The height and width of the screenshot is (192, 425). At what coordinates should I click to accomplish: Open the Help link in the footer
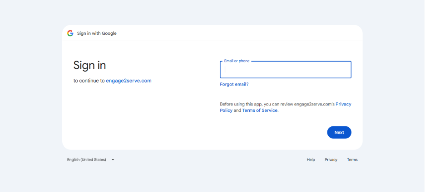(311, 159)
